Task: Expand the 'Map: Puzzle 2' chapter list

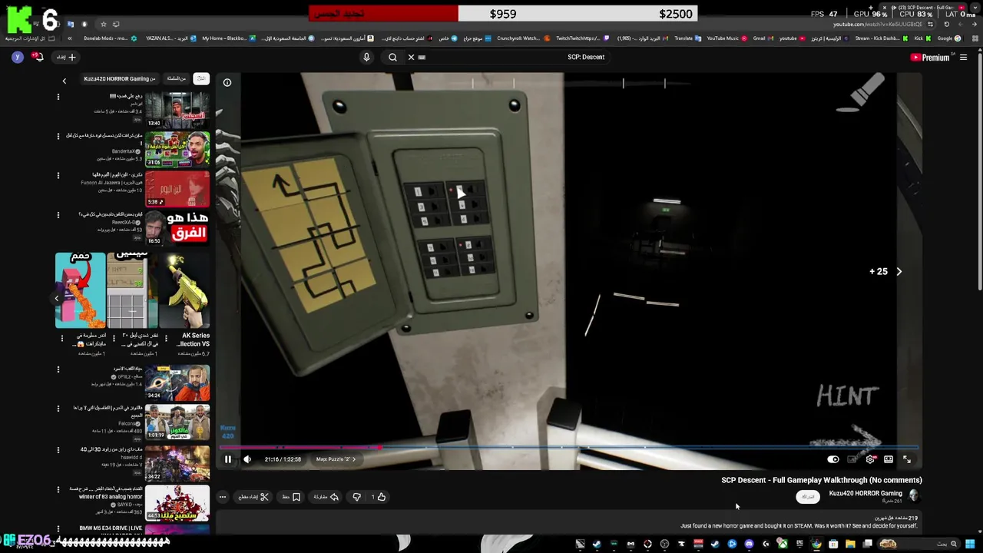Action: (336, 459)
